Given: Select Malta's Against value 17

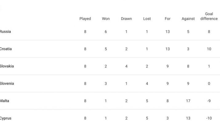Looking at the screenshot, I should point(188,101).
